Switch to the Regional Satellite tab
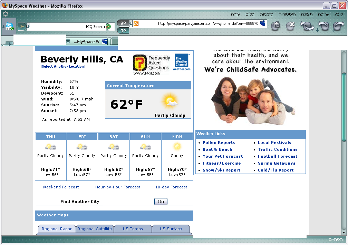The height and width of the screenshot is (245, 348). pos(95,229)
